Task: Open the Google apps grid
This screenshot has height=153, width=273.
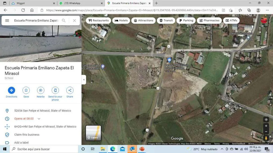Action: tap(255, 20)
